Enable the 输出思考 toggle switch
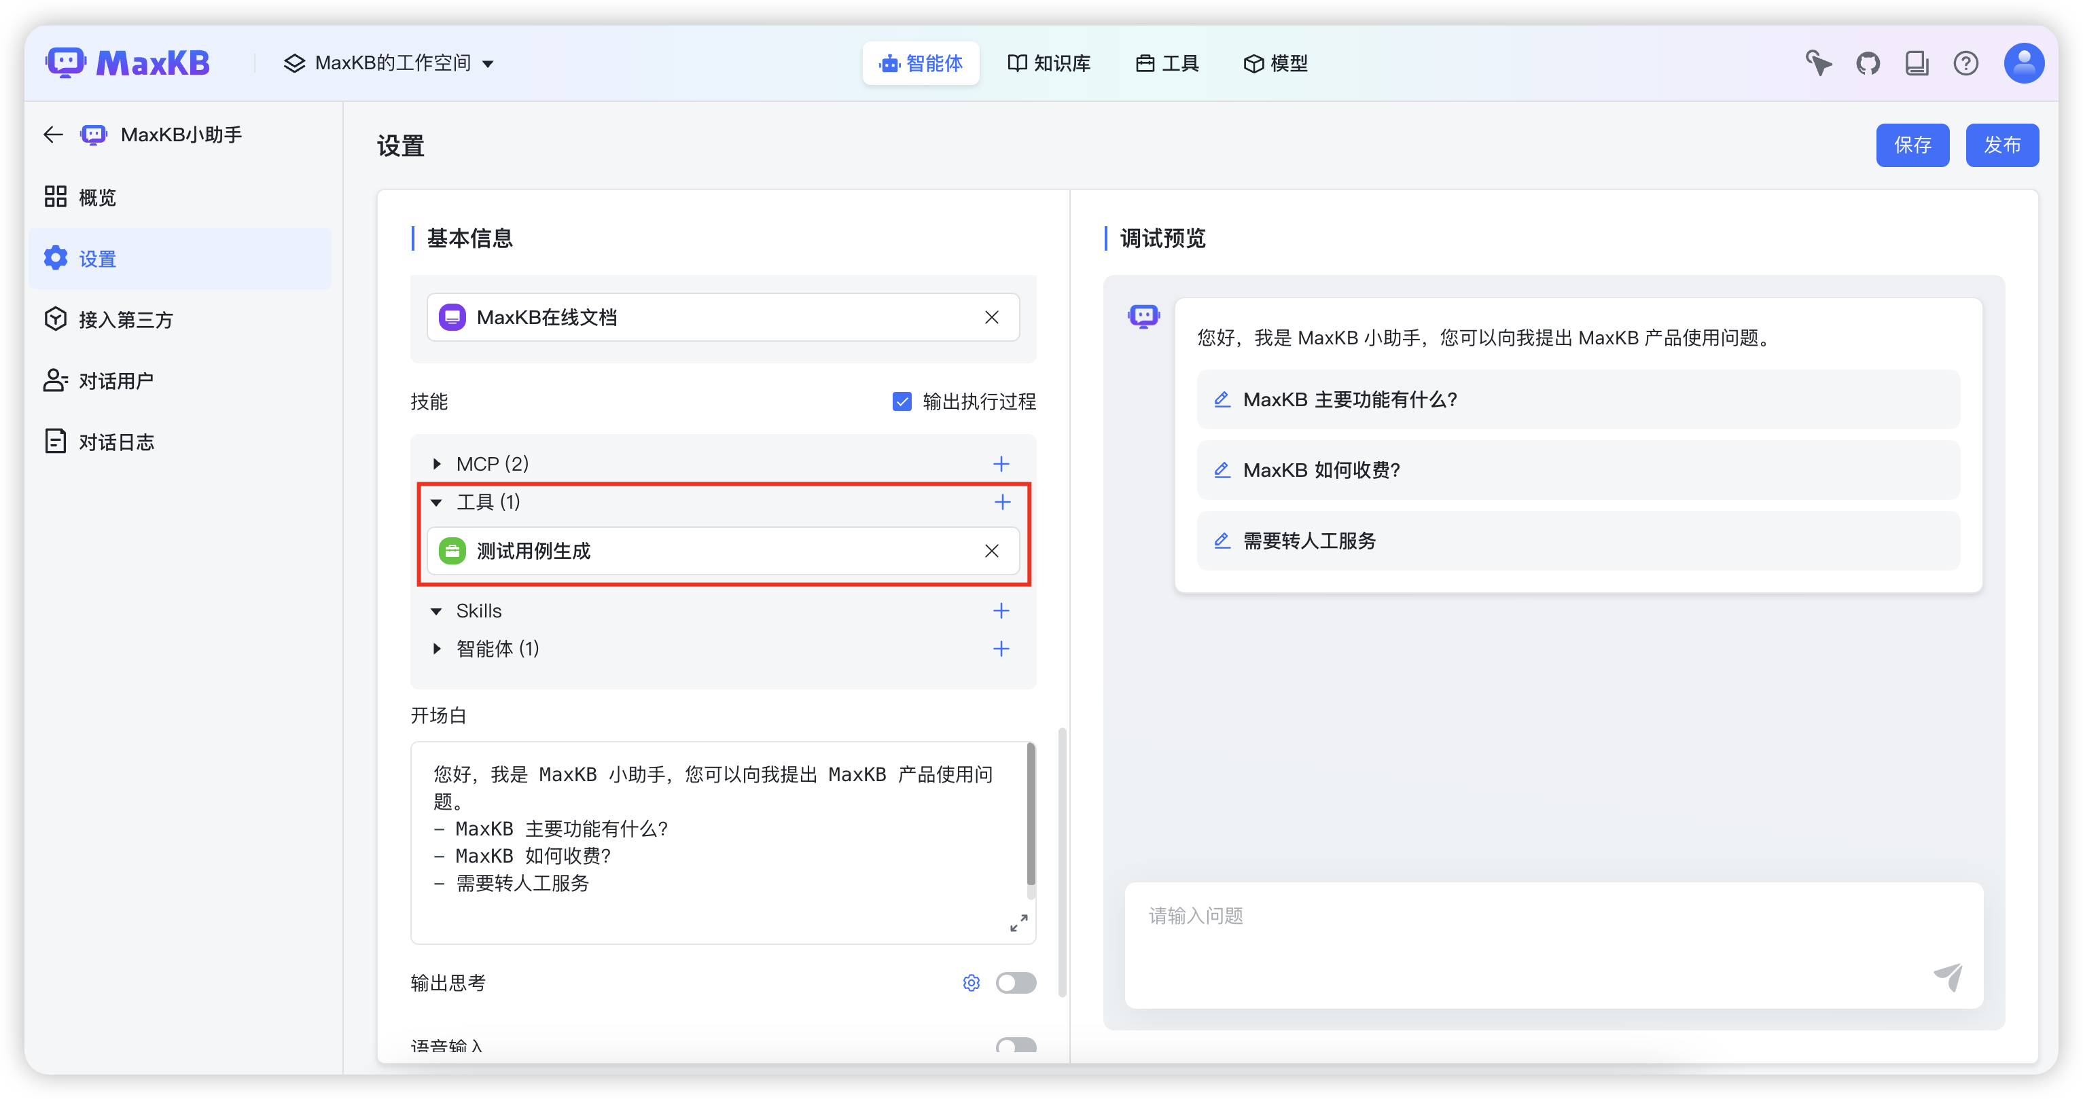The height and width of the screenshot is (1099, 2083). [1016, 983]
